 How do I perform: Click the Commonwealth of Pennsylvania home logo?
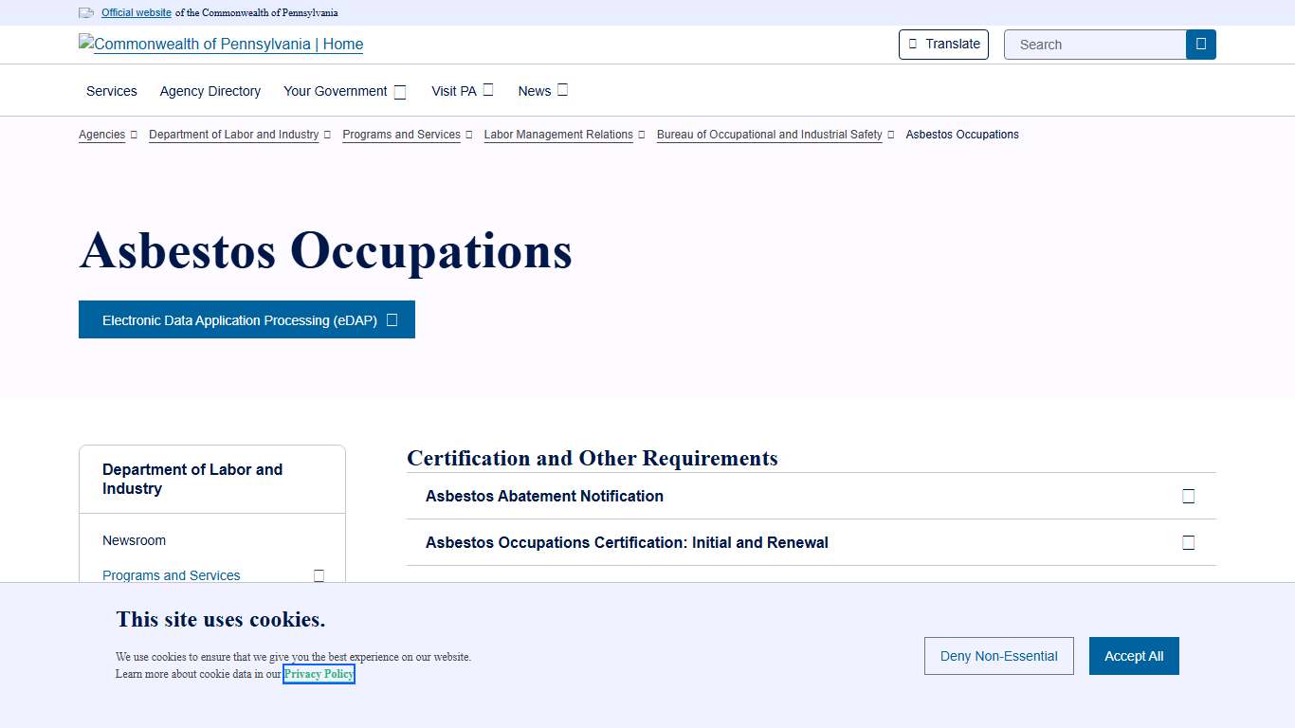tap(220, 44)
